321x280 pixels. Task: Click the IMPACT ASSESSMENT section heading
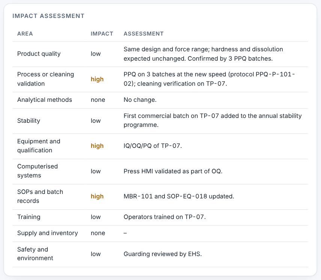48,16
